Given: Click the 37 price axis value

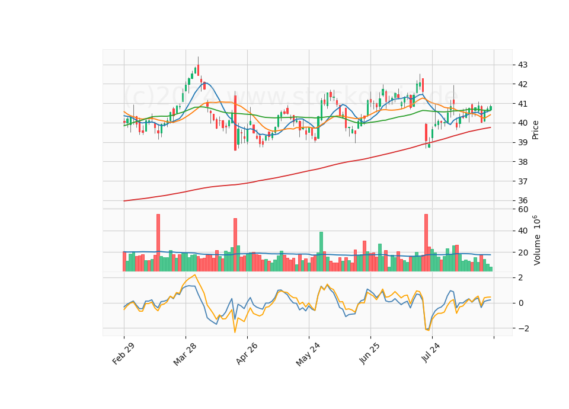Looking at the screenshot, I should click(x=523, y=181).
